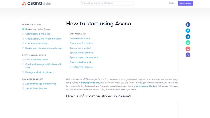Click the checkmark beside See all Asana features
This screenshot has width=210, height=118.
(23, 88)
